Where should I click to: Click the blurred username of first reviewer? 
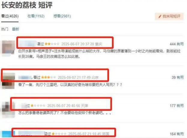pos(27,44)
